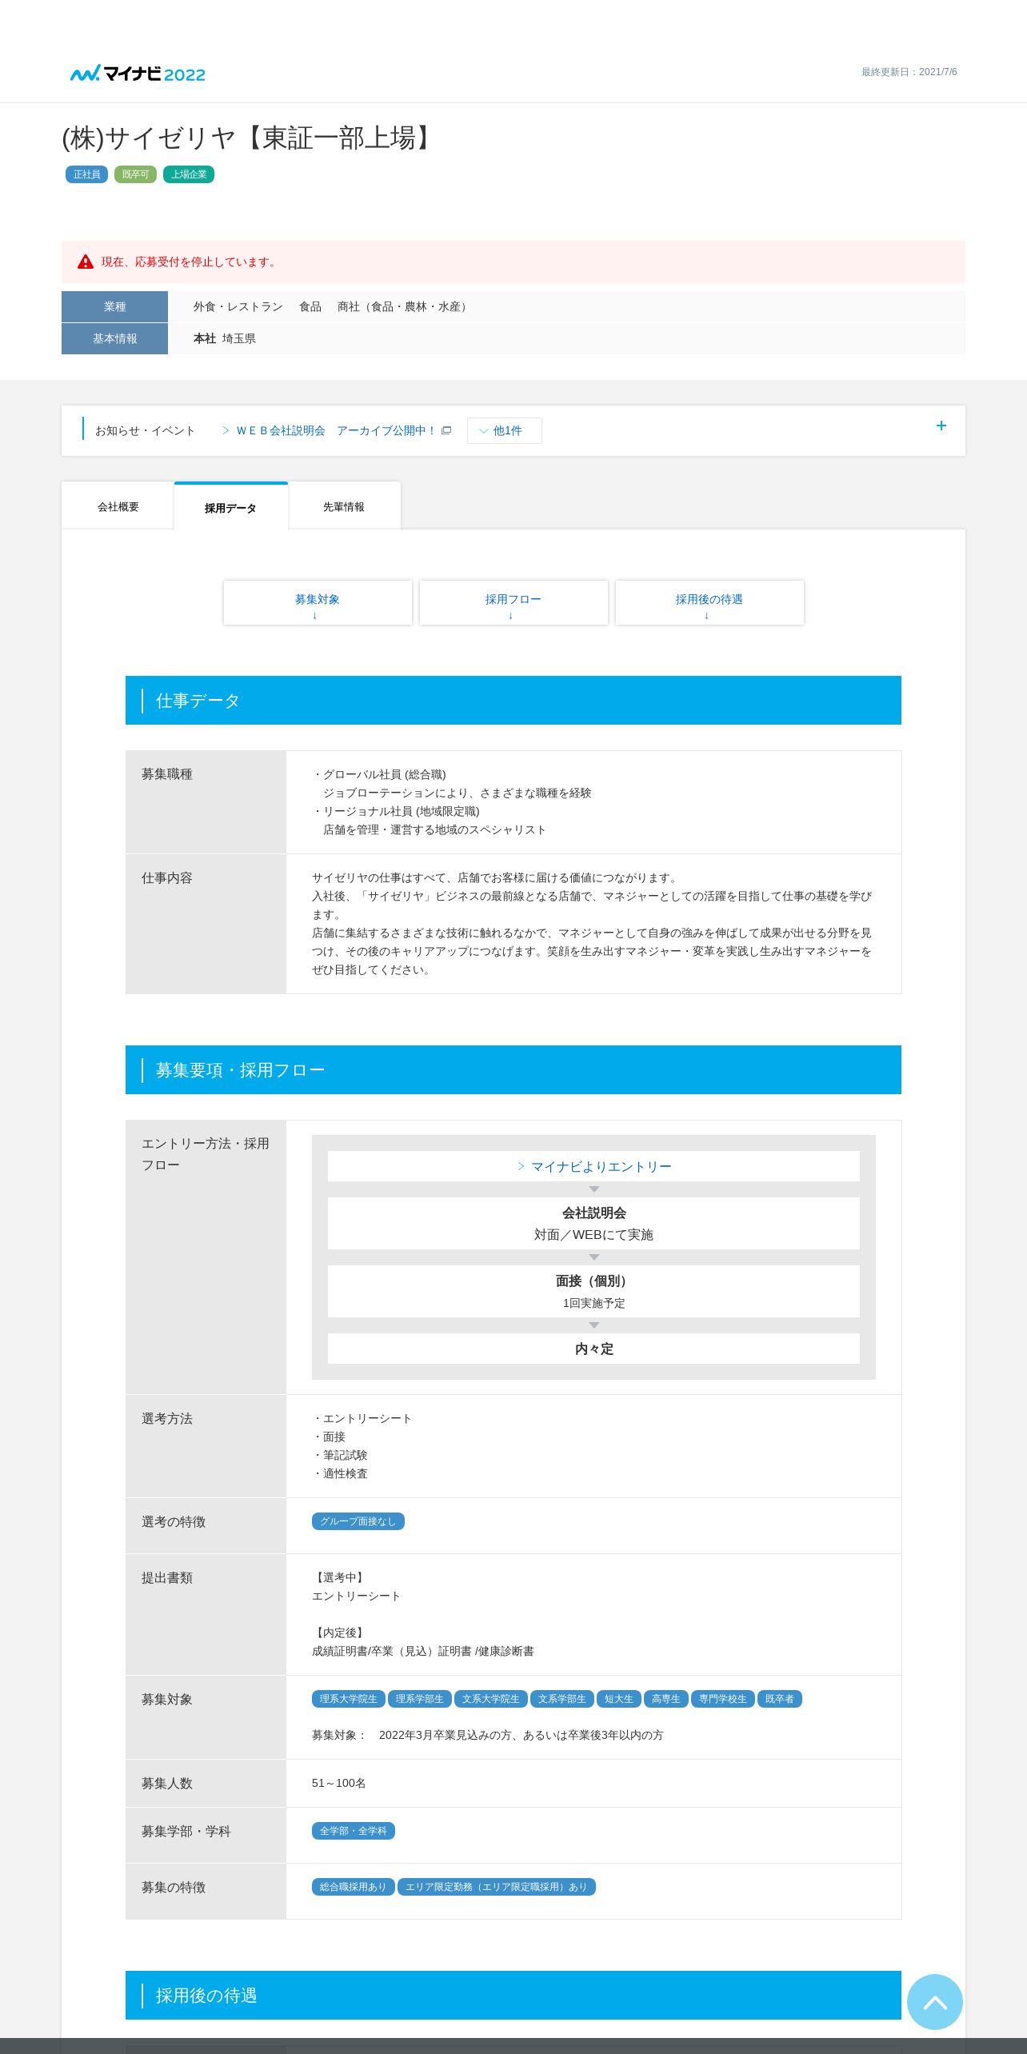Click the 理系学部生 tag
The height and width of the screenshot is (2054, 1027).
(420, 1699)
